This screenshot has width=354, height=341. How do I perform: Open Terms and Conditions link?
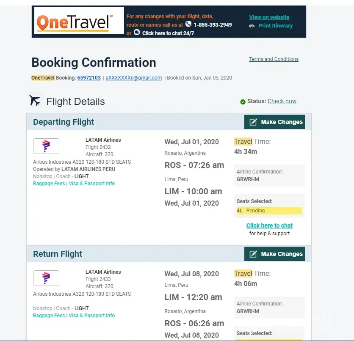pyautogui.click(x=274, y=59)
